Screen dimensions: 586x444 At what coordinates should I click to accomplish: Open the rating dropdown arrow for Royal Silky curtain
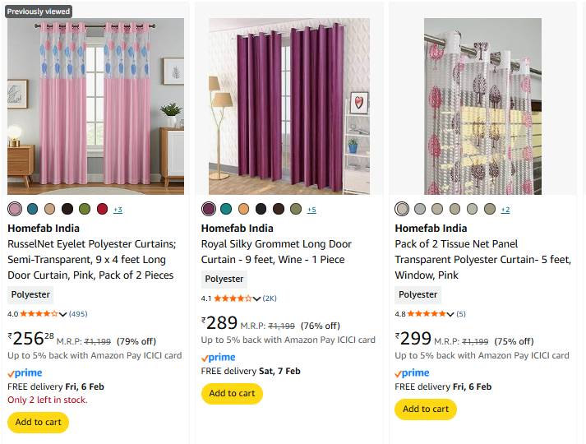[x=257, y=298]
